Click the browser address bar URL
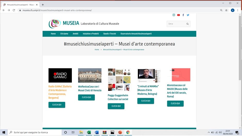 [x=57, y=10]
